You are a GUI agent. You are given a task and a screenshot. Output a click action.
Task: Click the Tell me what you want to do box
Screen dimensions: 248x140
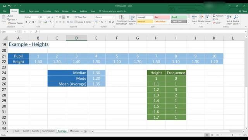[113, 11]
